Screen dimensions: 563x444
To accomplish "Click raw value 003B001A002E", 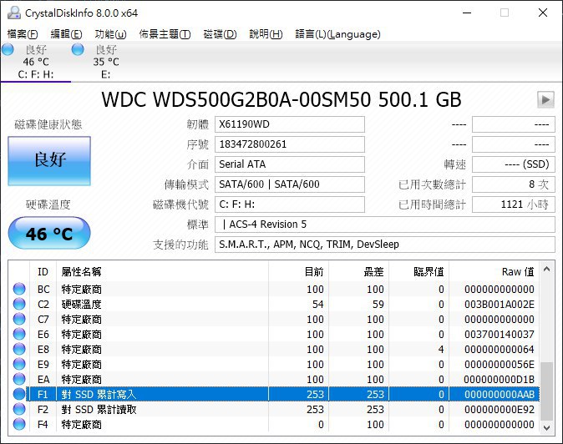I will [499, 304].
